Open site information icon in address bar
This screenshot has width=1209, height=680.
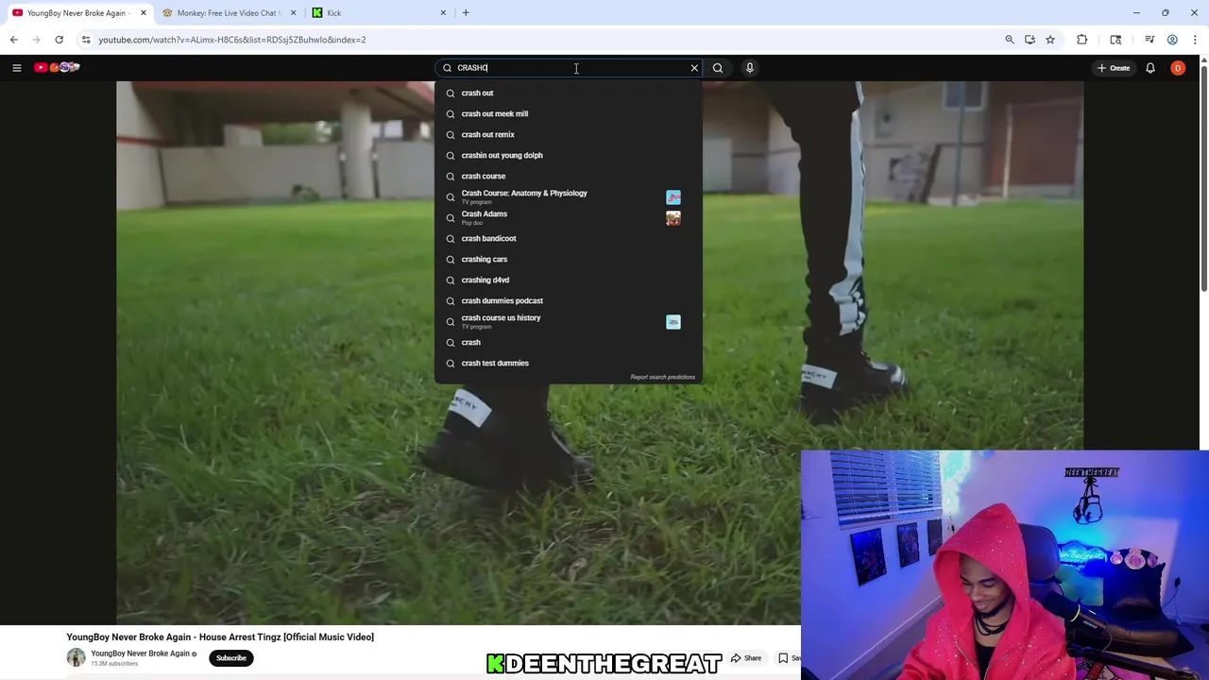click(86, 40)
